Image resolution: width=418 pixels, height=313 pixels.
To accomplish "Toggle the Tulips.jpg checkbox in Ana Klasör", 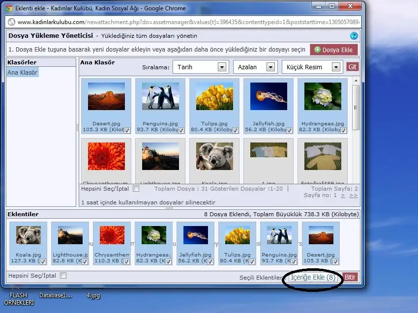I will pyautogui.click(x=235, y=130).
